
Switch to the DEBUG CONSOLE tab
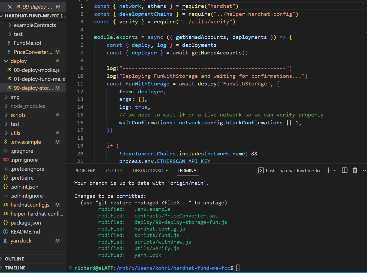coord(150,171)
